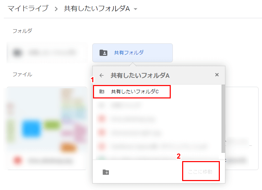Click the new folder icon in dialog
This screenshot has height=190, width=262.
coord(106,172)
